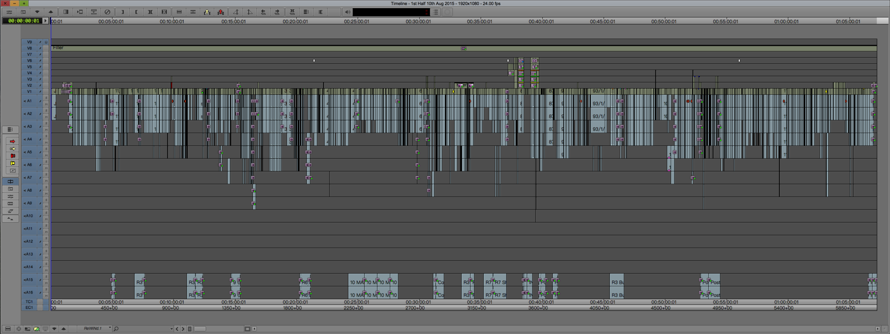The height and width of the screenshot is (334, 890).
Task: Click the white marker on V6 near 00:20:00:01
Action: click(x=314, y=61)
